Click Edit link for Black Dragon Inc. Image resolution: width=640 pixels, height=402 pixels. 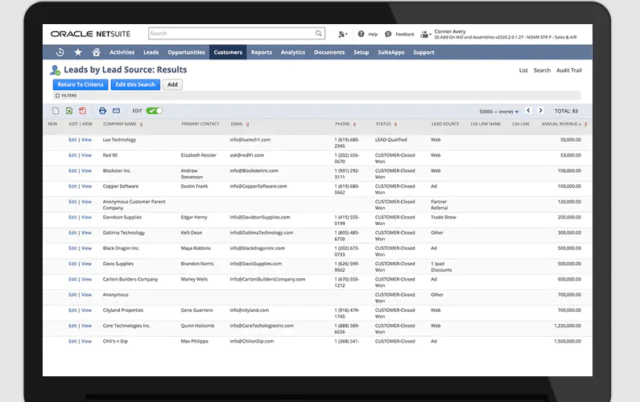[72, 248]
